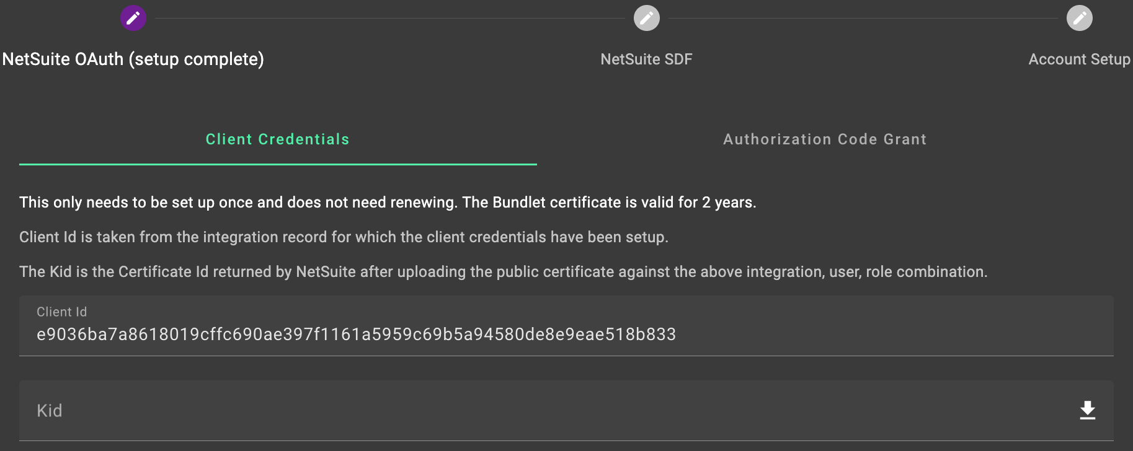Screen dimensions: 1133x451
Task: Switch to the Client Credentials tab
Action: (278, 139)
